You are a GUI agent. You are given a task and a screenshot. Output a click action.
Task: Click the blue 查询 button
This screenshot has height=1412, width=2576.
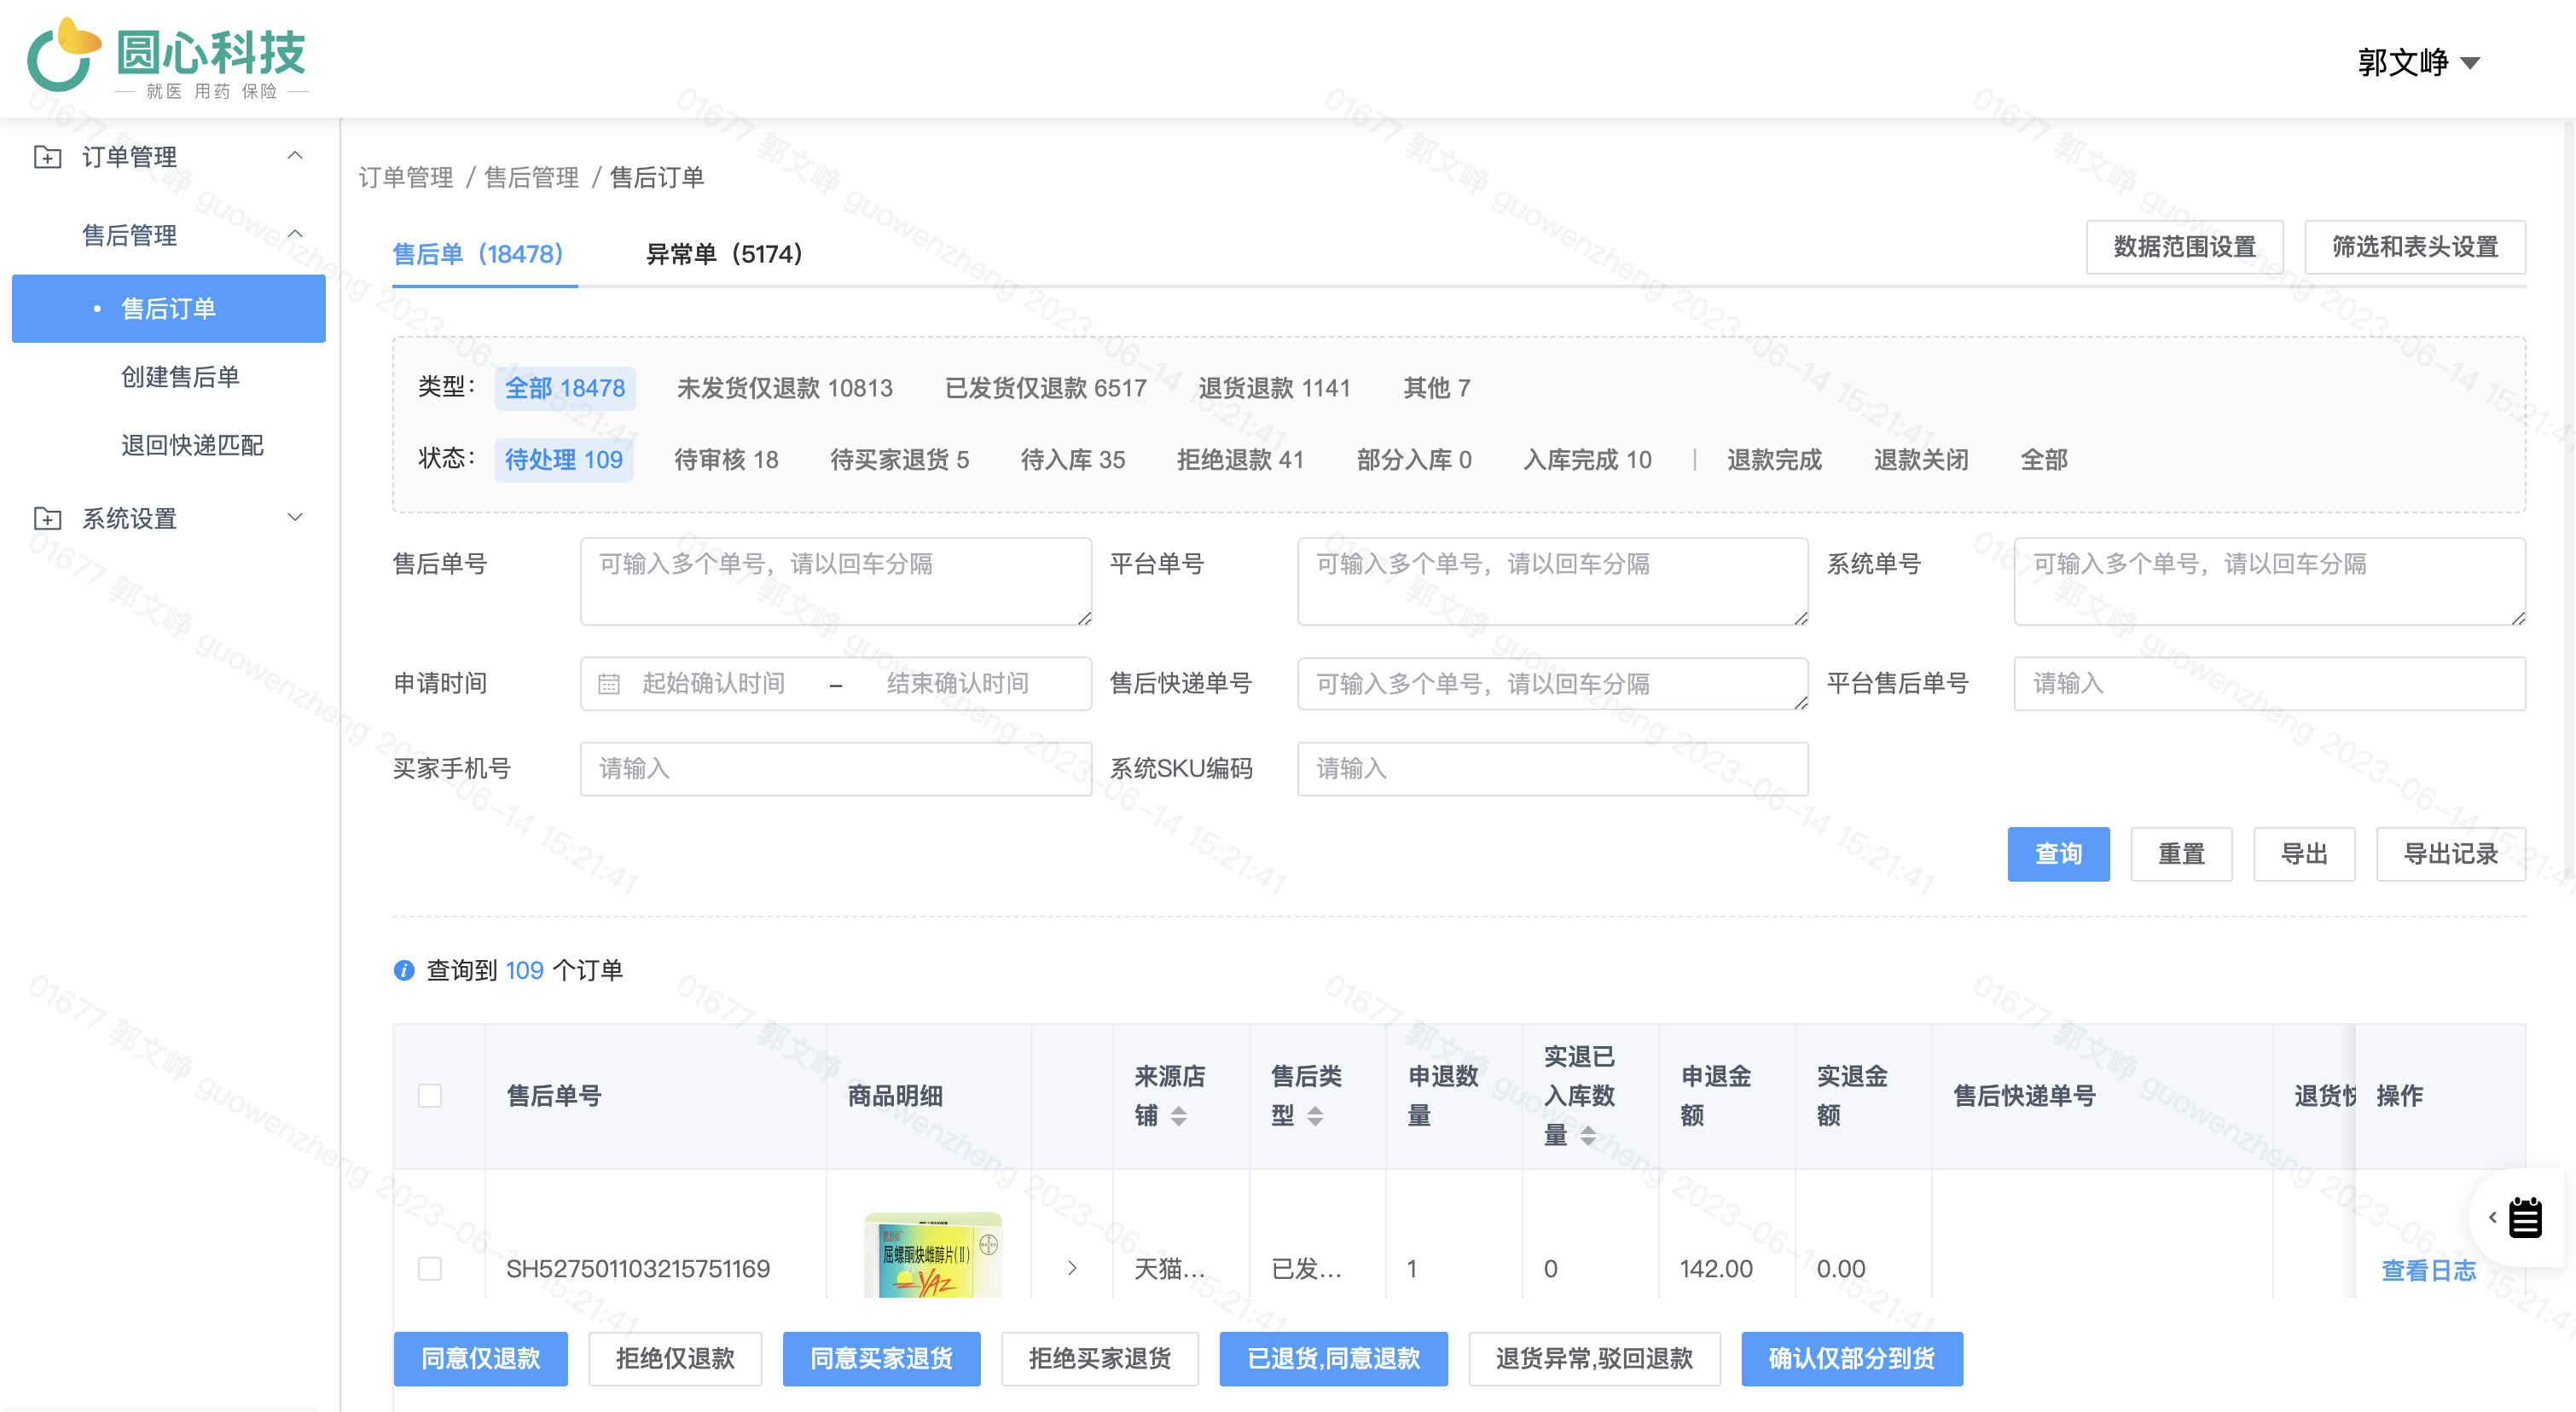pyautogui.click(x=2059, y=854)
